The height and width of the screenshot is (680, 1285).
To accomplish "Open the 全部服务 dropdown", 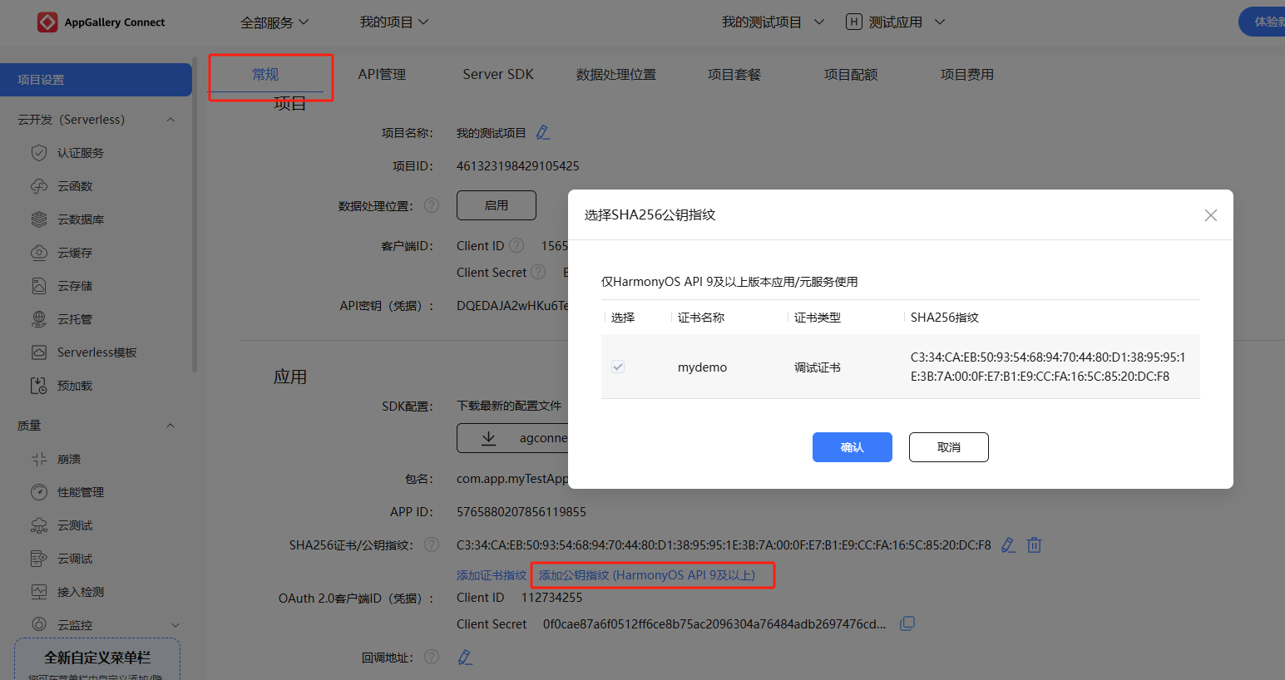I will tap(274, 22).
